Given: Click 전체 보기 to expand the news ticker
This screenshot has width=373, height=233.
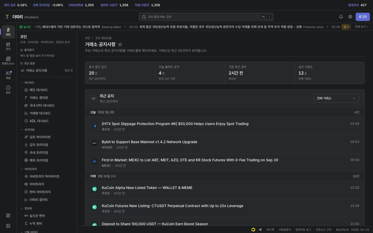Looking at the screenshot, I should pos(362,27).
